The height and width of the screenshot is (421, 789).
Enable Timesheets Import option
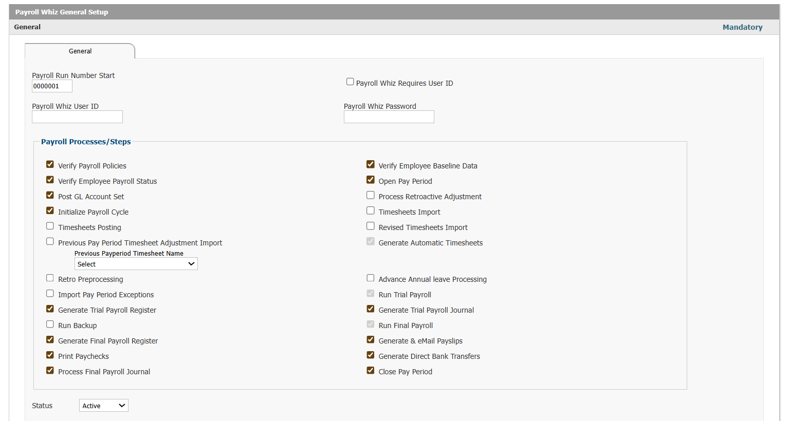[x=371, y=210]
